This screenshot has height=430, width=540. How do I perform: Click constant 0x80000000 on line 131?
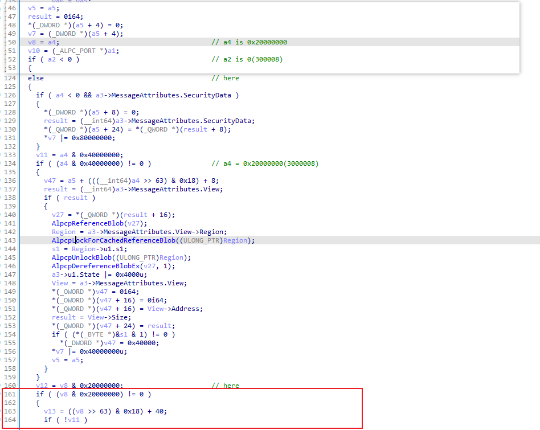91,138
